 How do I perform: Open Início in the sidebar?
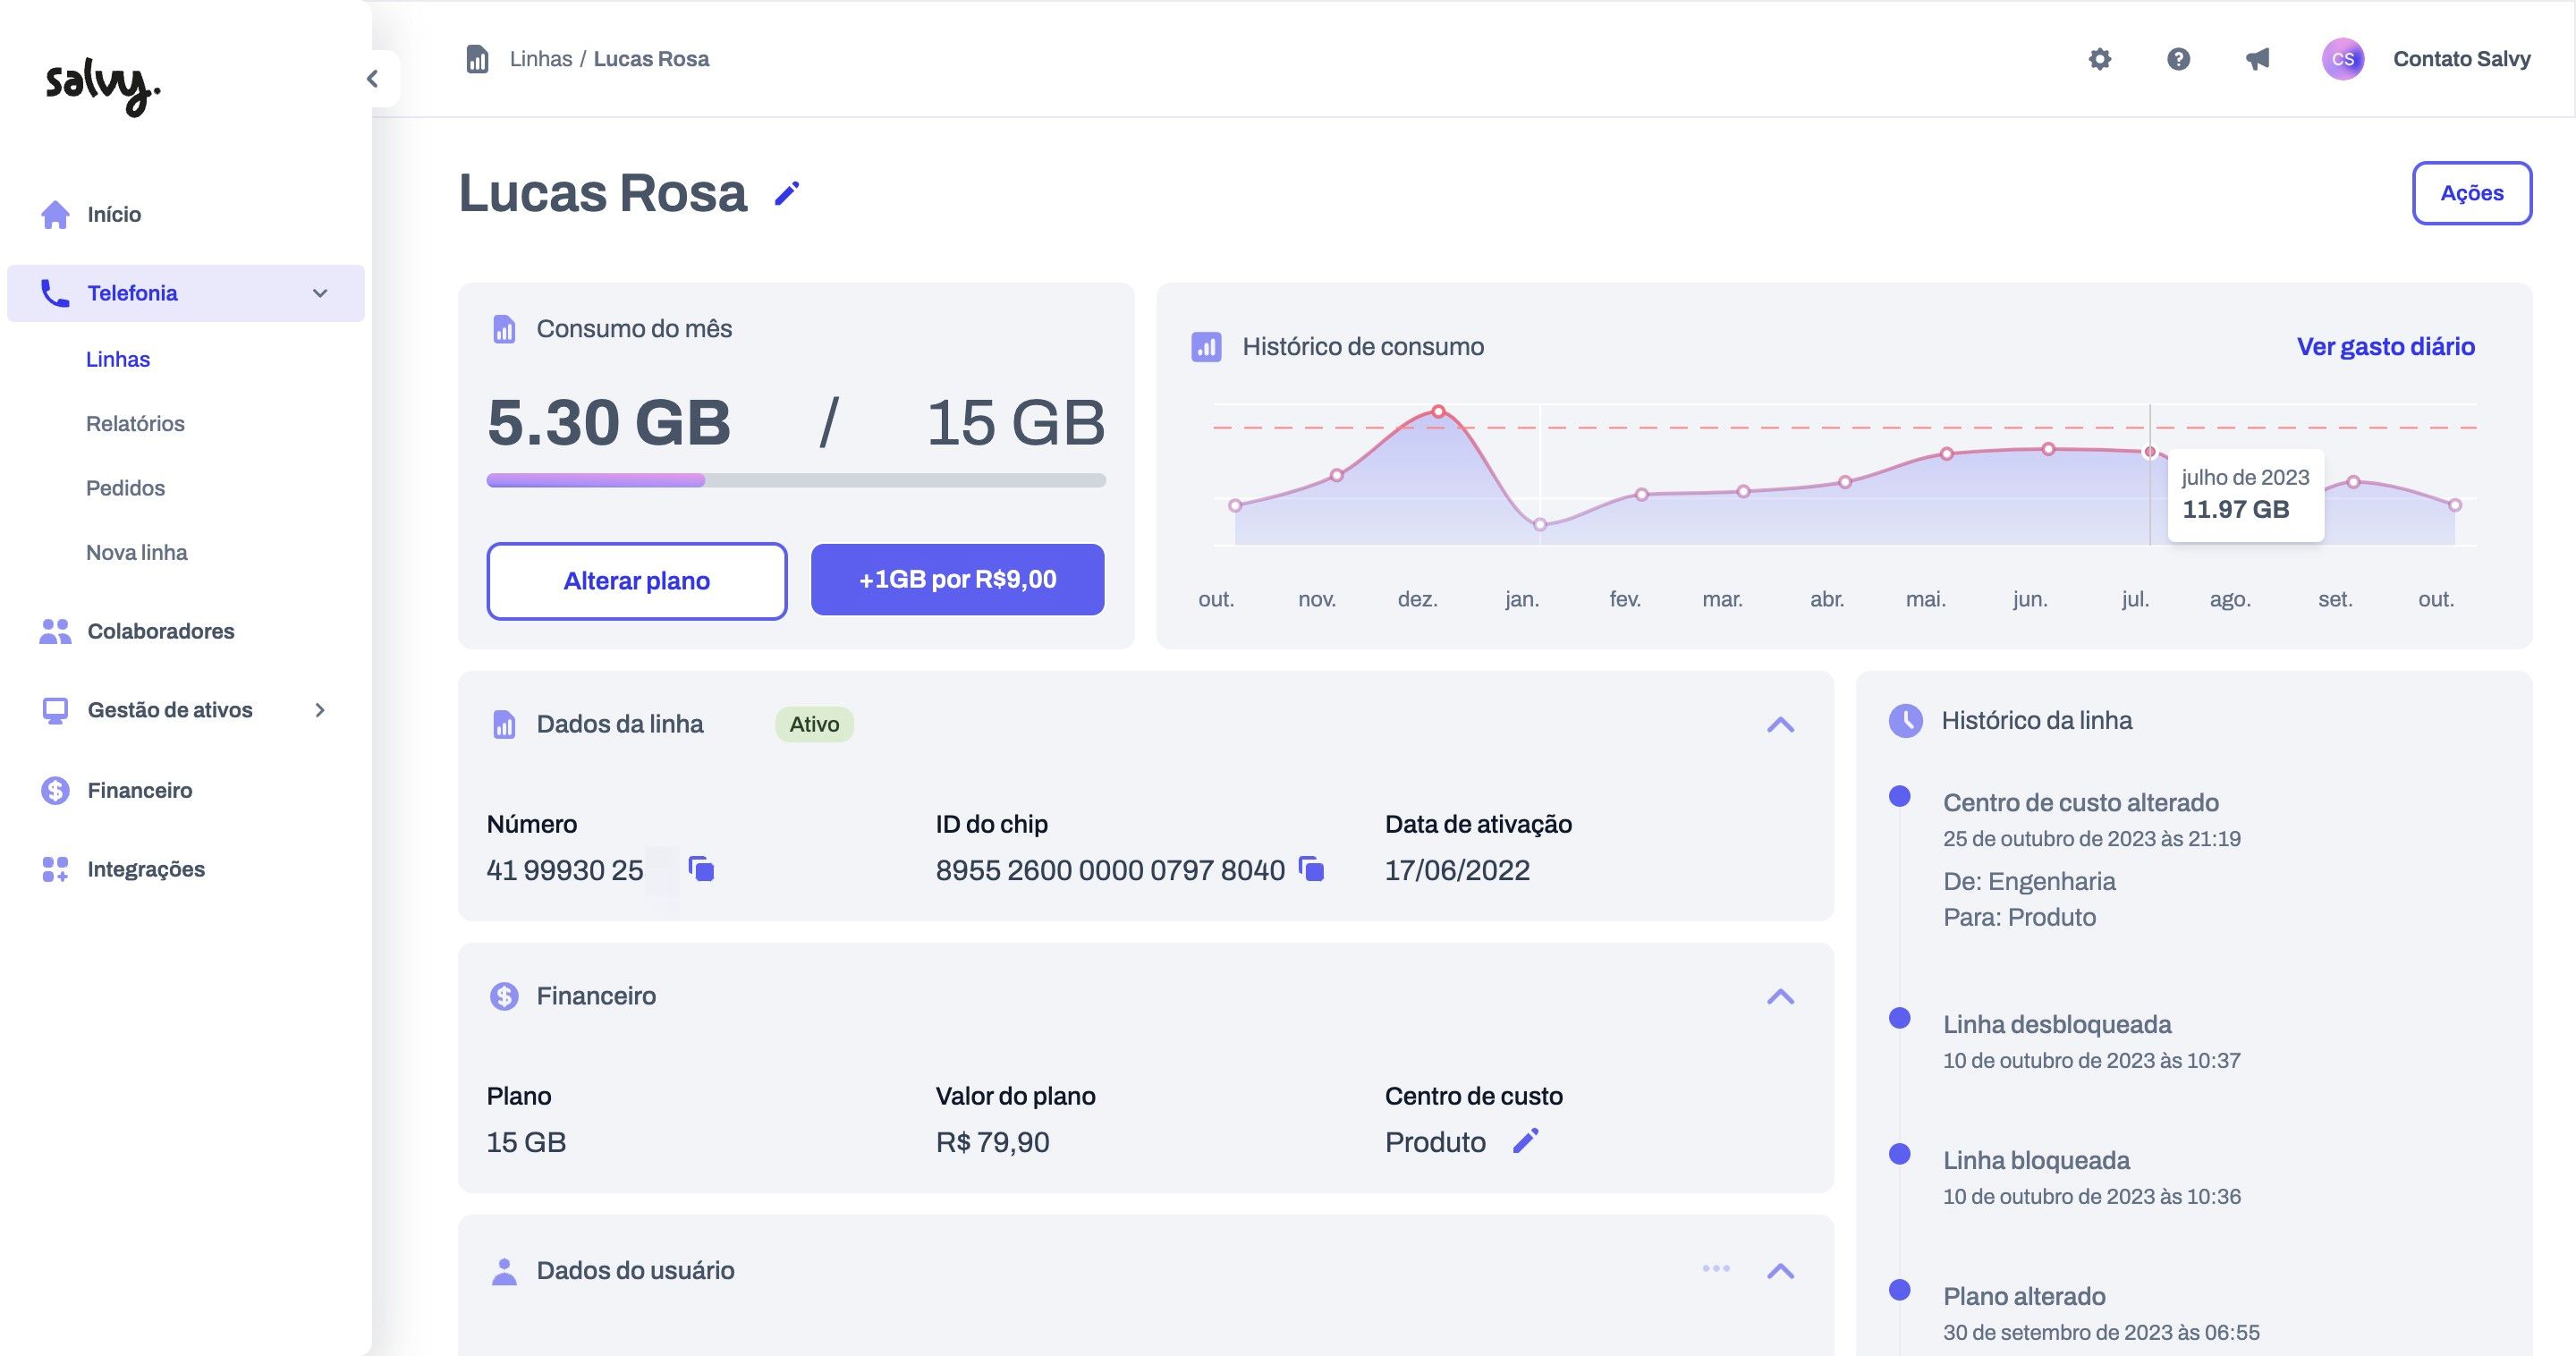pyautogui.click(x=114, y=214)
